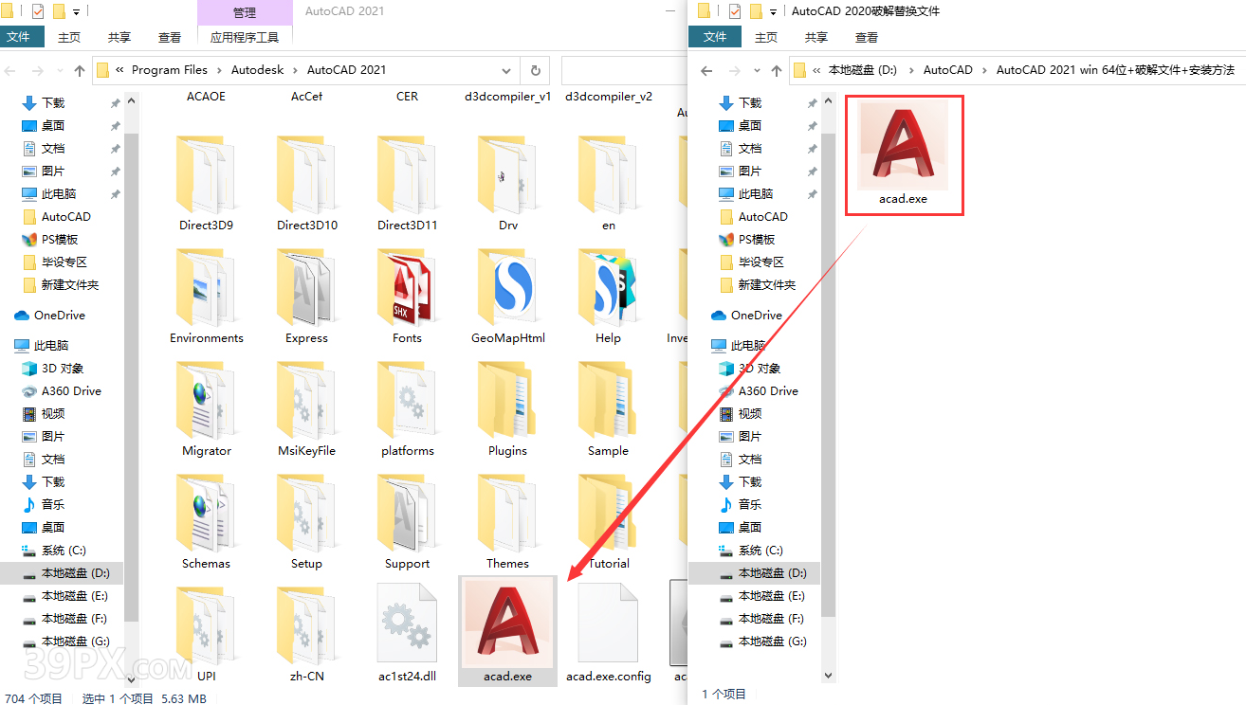Open the Support folder
This screenshot has height=705, width=1246.
pos(407,522)
